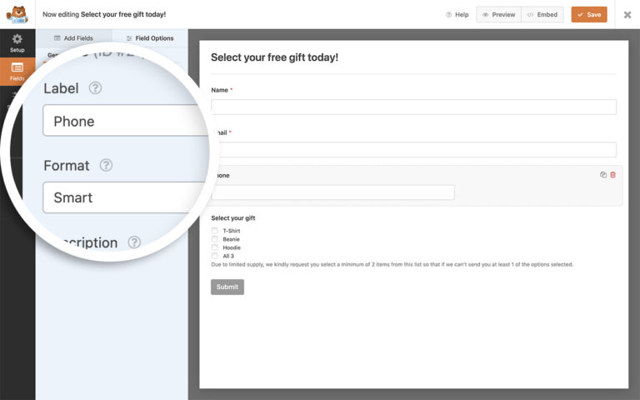Select the All 3 checkbox
The image size is (640, 400).
point(215,256)
